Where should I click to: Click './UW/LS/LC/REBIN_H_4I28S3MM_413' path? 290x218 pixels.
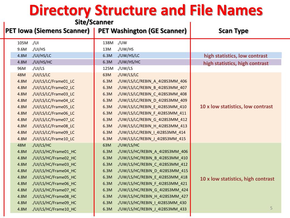click(152, 126)
